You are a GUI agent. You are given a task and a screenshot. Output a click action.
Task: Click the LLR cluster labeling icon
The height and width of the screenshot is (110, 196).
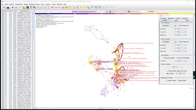pyautogui.click(x=55, y=8)
